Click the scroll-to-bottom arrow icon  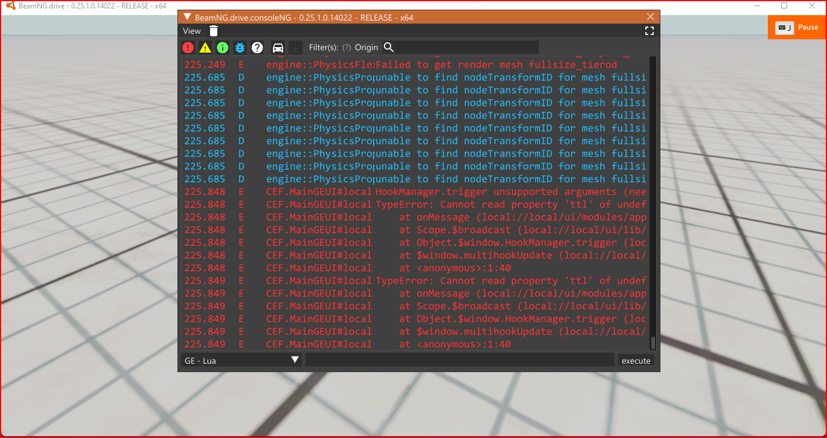pyautogui.click(x=295, y=47)
